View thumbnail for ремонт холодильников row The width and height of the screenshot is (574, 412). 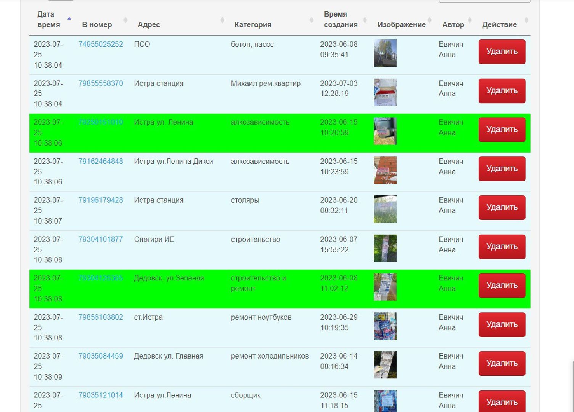[x=385, y=365]
